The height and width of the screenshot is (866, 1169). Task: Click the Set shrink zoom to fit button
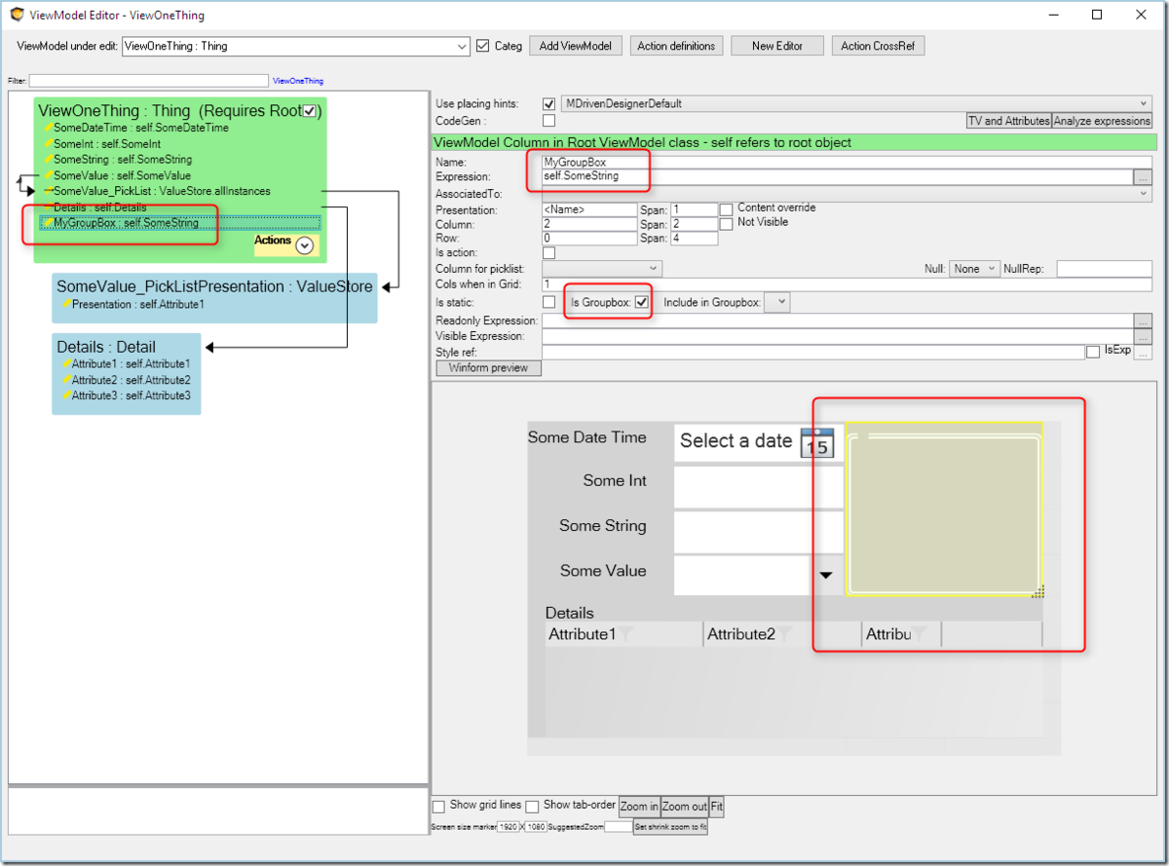click(x=670, y=827)
